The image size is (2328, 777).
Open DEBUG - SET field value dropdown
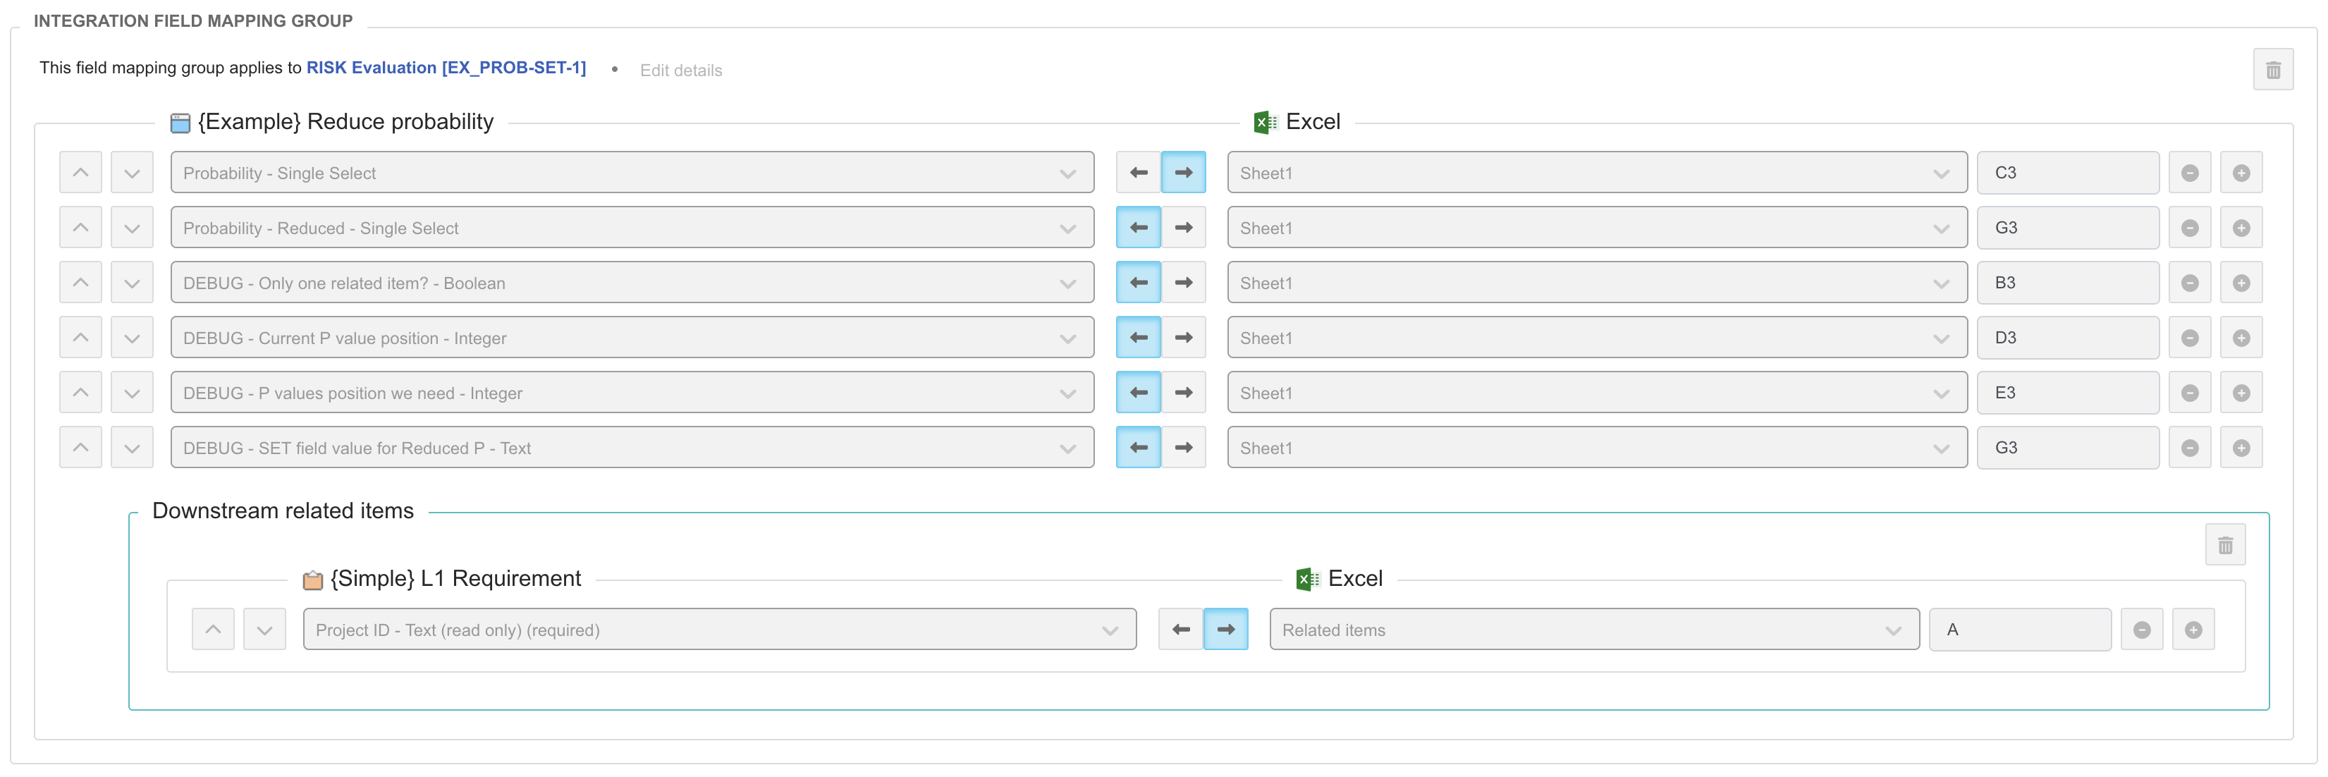tap(632, 448)
